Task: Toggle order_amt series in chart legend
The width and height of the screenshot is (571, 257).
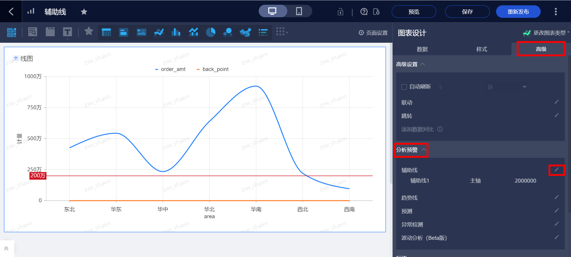Action: (171, 69)
